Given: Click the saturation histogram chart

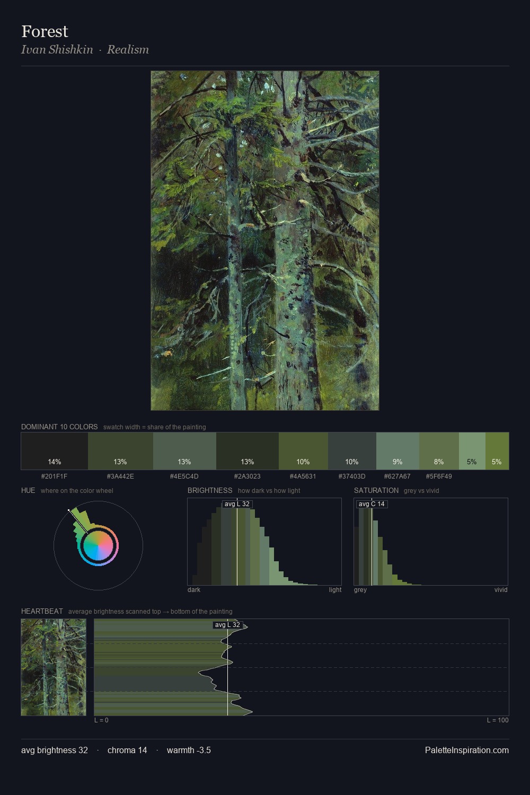Looking at the screenshot, I should pyautogui.click(x=431, y=542).
